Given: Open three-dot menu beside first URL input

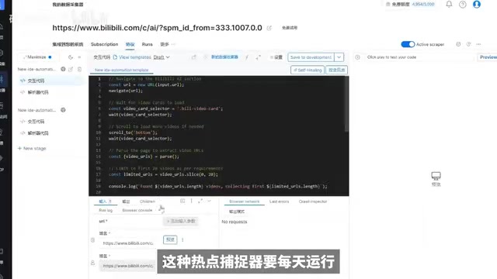Looking at the screenshot, I should coord(182,239).
